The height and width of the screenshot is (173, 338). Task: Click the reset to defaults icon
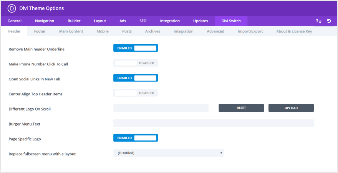pyautogui.click(x=329, y=21)
